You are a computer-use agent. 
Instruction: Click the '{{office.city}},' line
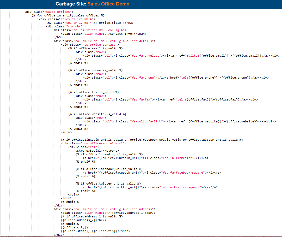pyautogui.click(x=75, y=227)
